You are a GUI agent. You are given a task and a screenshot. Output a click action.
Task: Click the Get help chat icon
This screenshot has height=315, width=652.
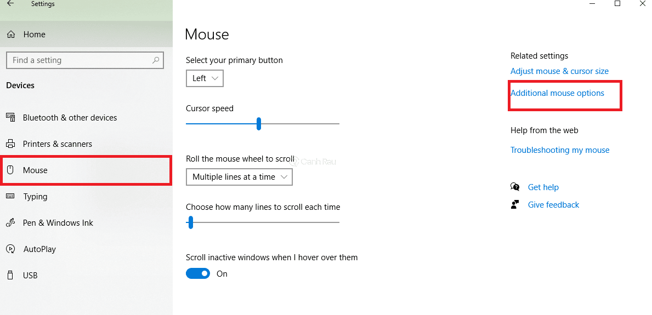click(515, 187)
